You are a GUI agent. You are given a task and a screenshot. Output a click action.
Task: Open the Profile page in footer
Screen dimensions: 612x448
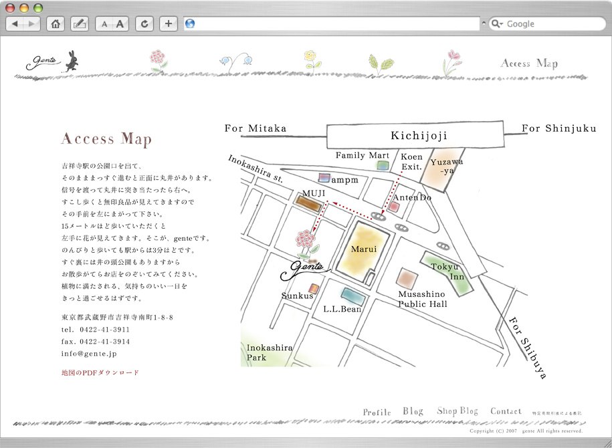(x=377, y=412)
